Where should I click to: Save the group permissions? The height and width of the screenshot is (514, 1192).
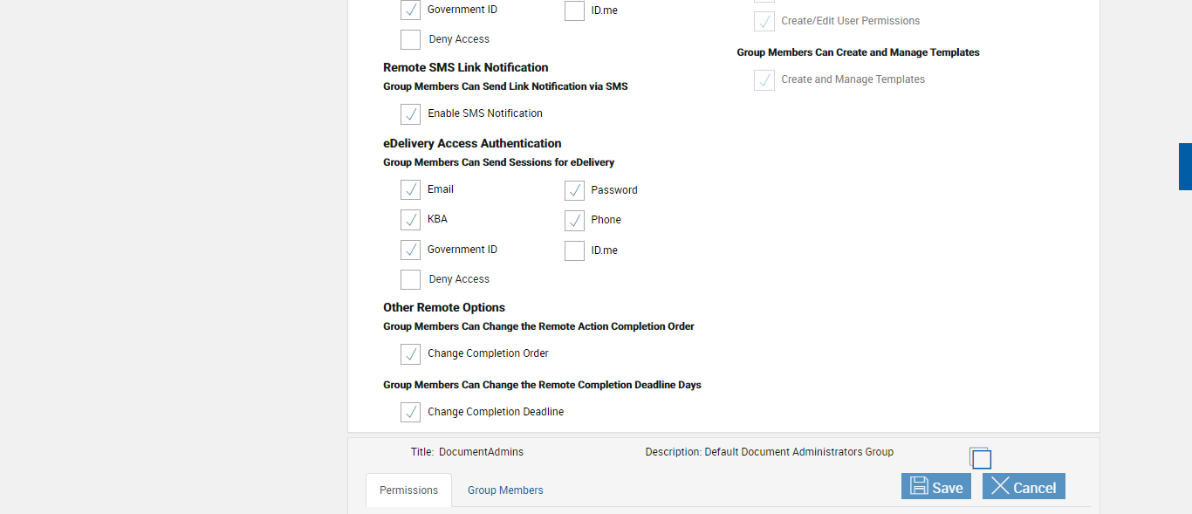tap(935, 487)
